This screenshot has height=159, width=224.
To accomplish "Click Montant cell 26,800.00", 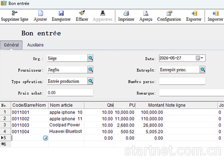I will coord(149,125).
